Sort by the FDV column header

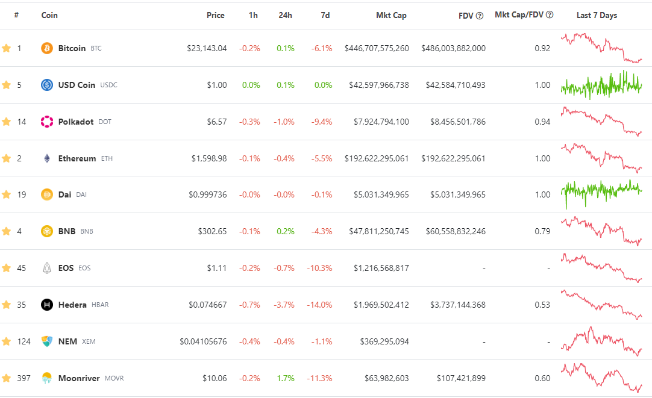point(466,16)
